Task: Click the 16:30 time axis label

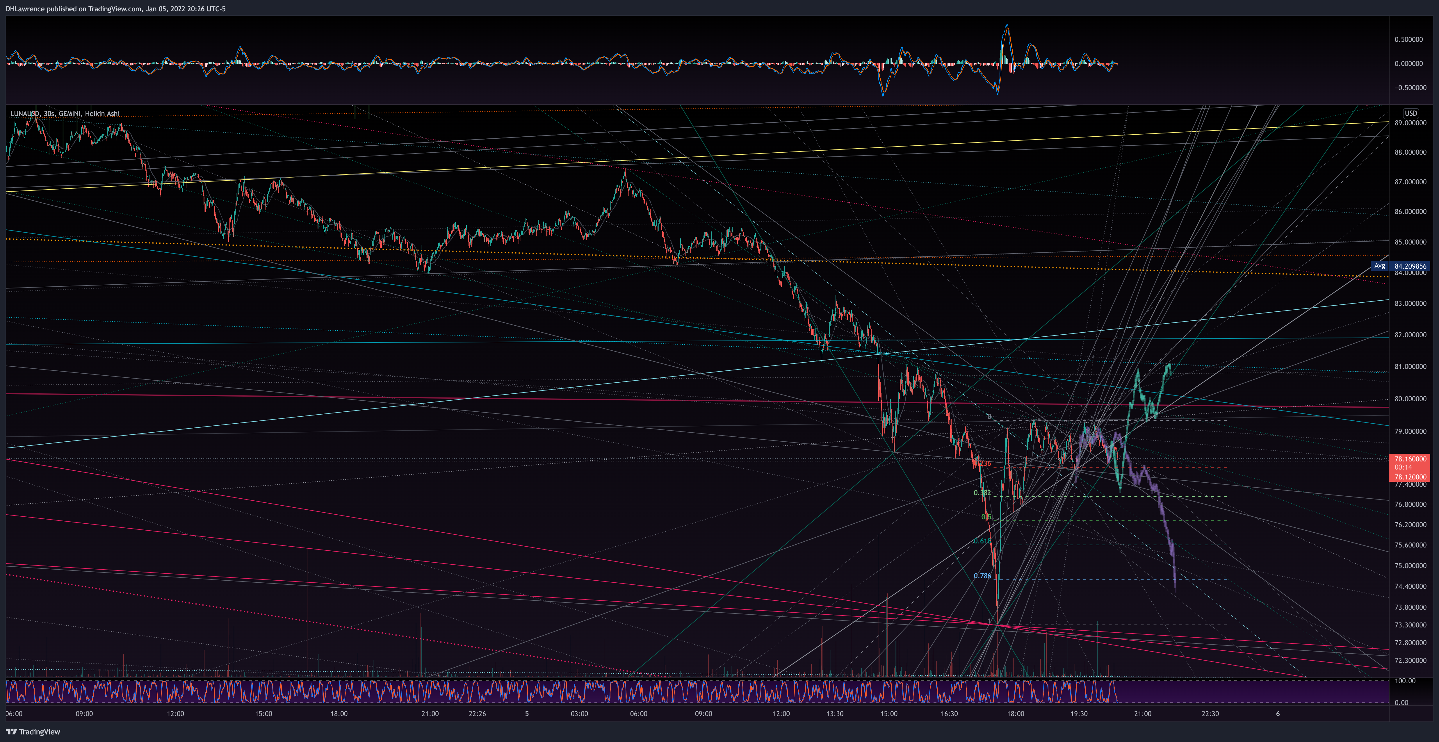Action: point(949,714)
